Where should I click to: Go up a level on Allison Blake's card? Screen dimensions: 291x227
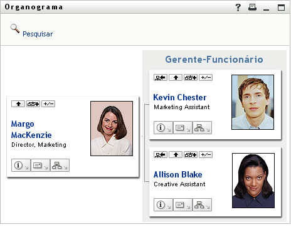tap(176, 155)
